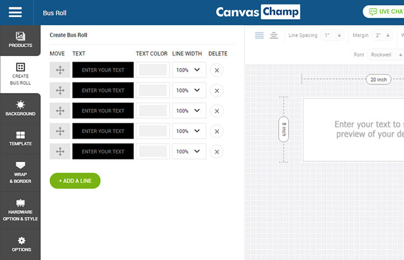Image resolution: width=404 pixels, height=260 pixels.
Task: Click the Add a Line button
Action: pos(75,181)
